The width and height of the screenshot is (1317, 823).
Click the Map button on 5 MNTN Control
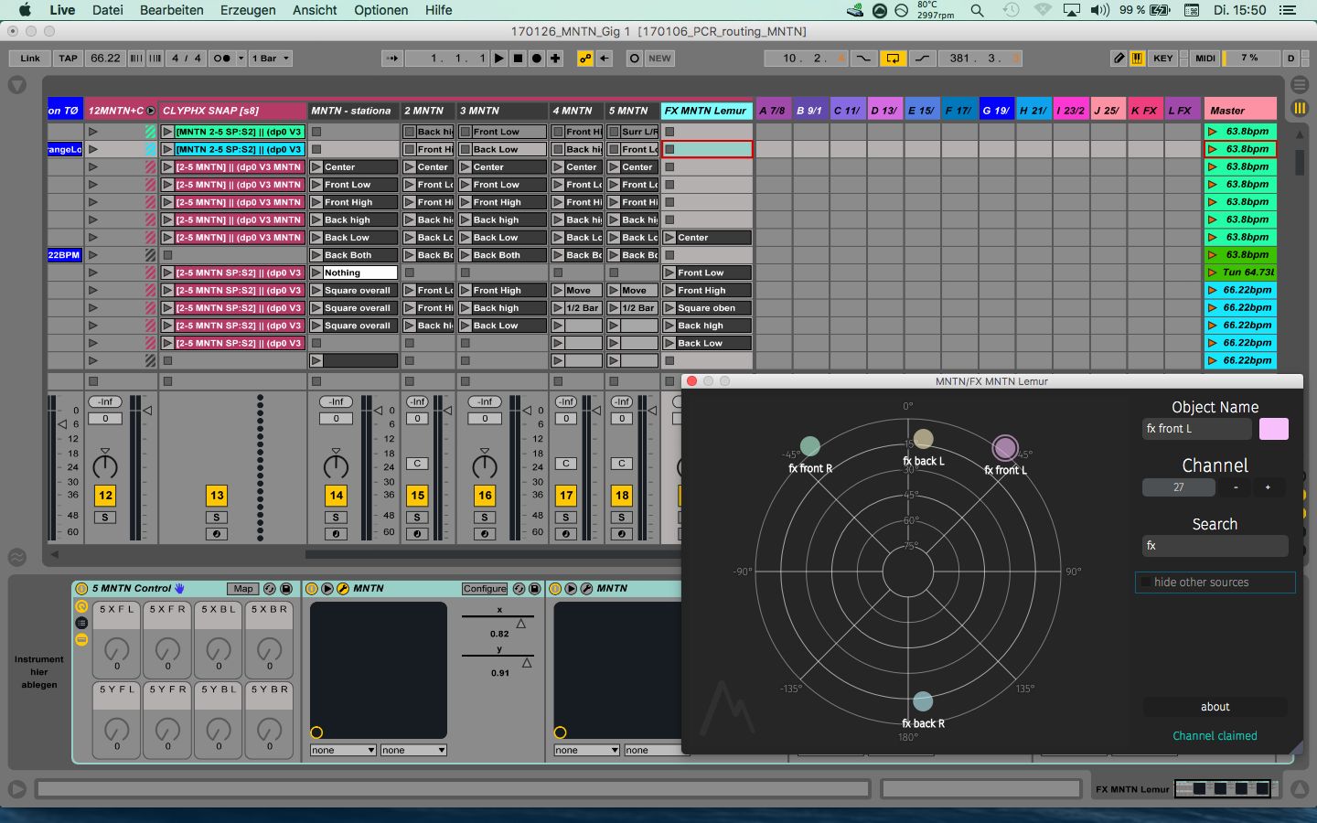242,589
